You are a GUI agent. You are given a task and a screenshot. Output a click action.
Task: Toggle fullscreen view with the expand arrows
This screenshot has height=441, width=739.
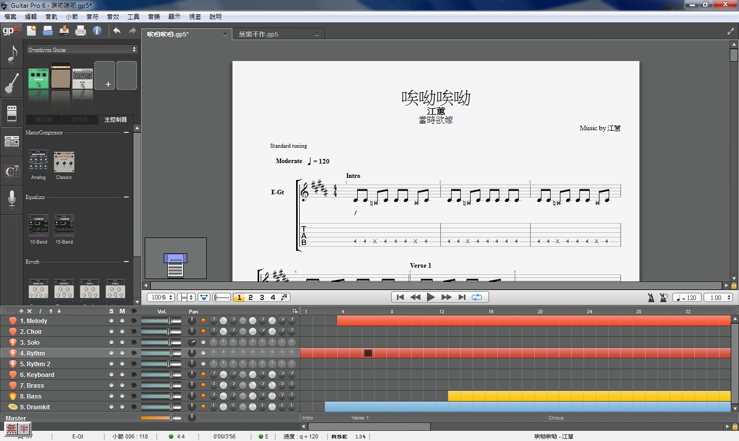pyautogui.click(x=731, y=31)
